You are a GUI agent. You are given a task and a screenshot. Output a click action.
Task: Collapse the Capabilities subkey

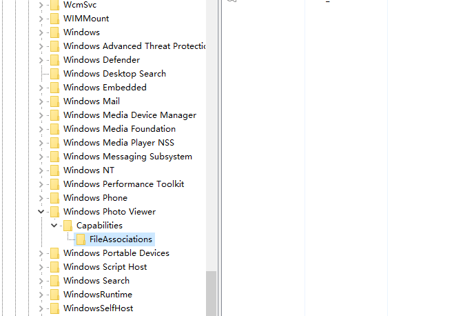(54, 226)
